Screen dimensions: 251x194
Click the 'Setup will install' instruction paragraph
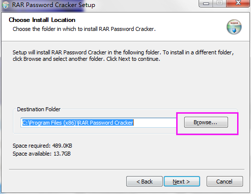(x=123, y=55)
